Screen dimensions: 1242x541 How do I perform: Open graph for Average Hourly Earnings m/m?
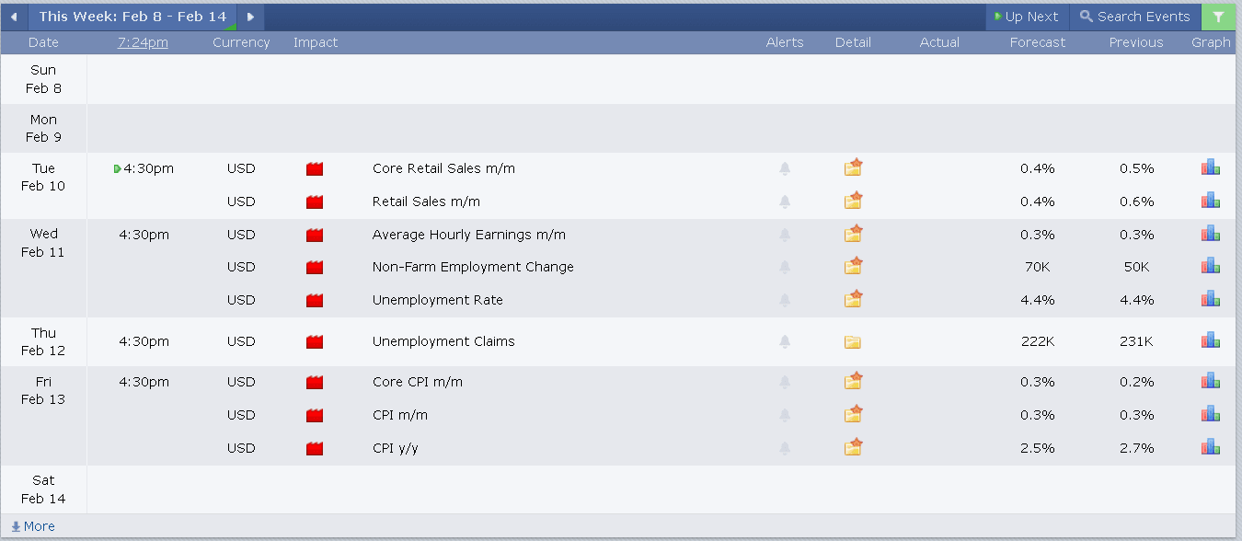(x=1210, y=235)
